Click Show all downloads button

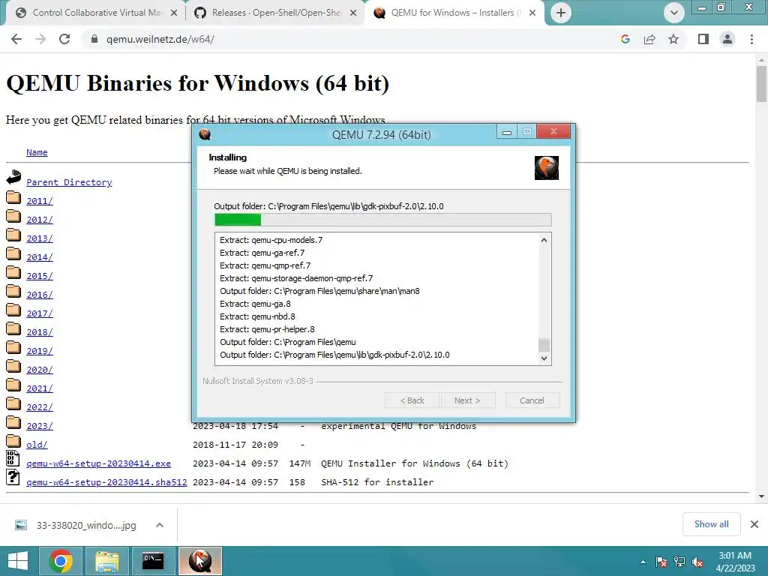[x=711, y=524]
